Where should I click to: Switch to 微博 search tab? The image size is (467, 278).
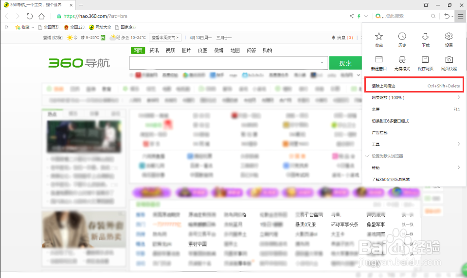click(219, 50)
